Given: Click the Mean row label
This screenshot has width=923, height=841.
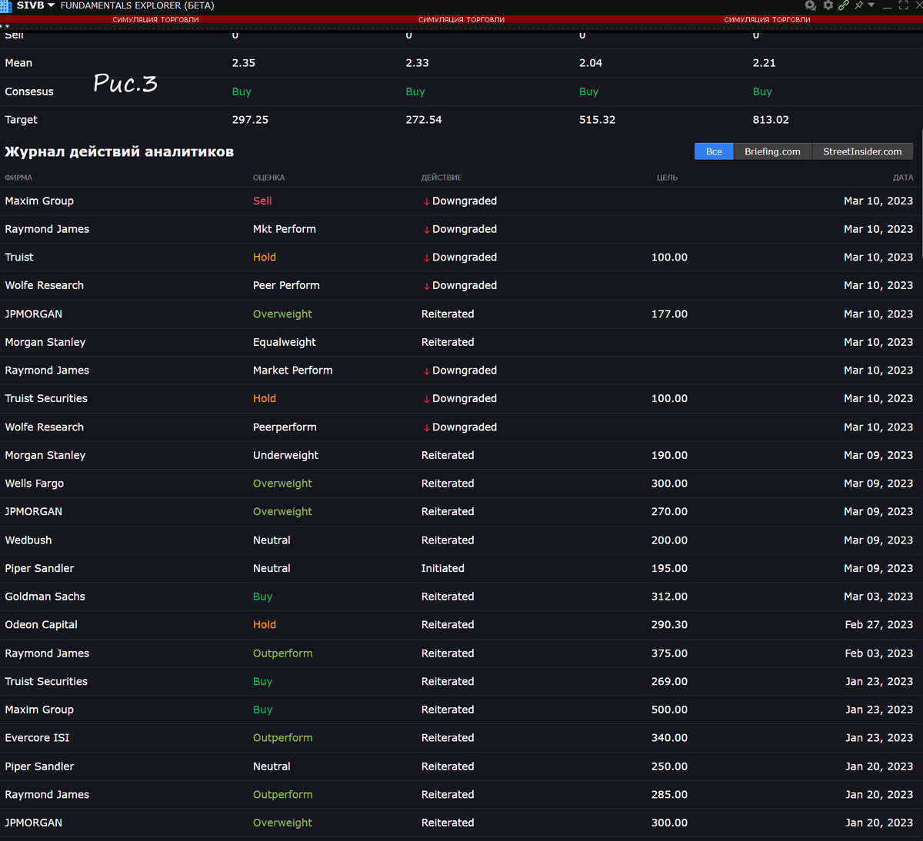Looking at the screenshot, I should (x=18, y=63).
